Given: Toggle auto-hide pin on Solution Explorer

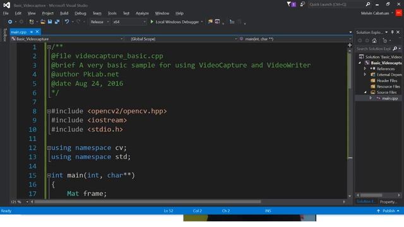Looking at the screenshot, I should tap(393, 32).
